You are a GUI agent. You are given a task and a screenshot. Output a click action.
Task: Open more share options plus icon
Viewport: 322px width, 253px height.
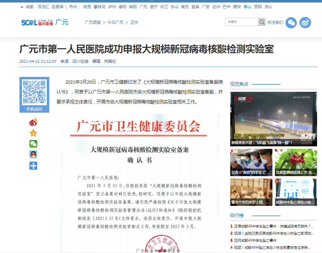click(x=33, y=165)
